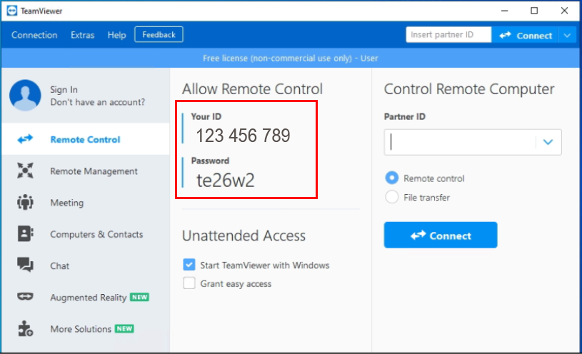Screen dimensions: 582x354
Task: Click the Sign In link
Action: [x=64, y=89]
